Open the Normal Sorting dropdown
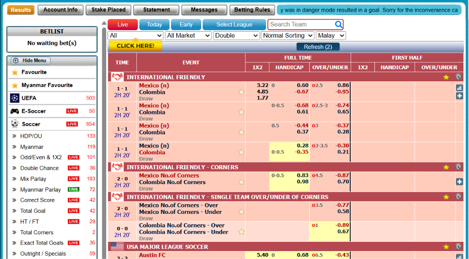This screenshot has width=469, height=259. coord(287,35)
